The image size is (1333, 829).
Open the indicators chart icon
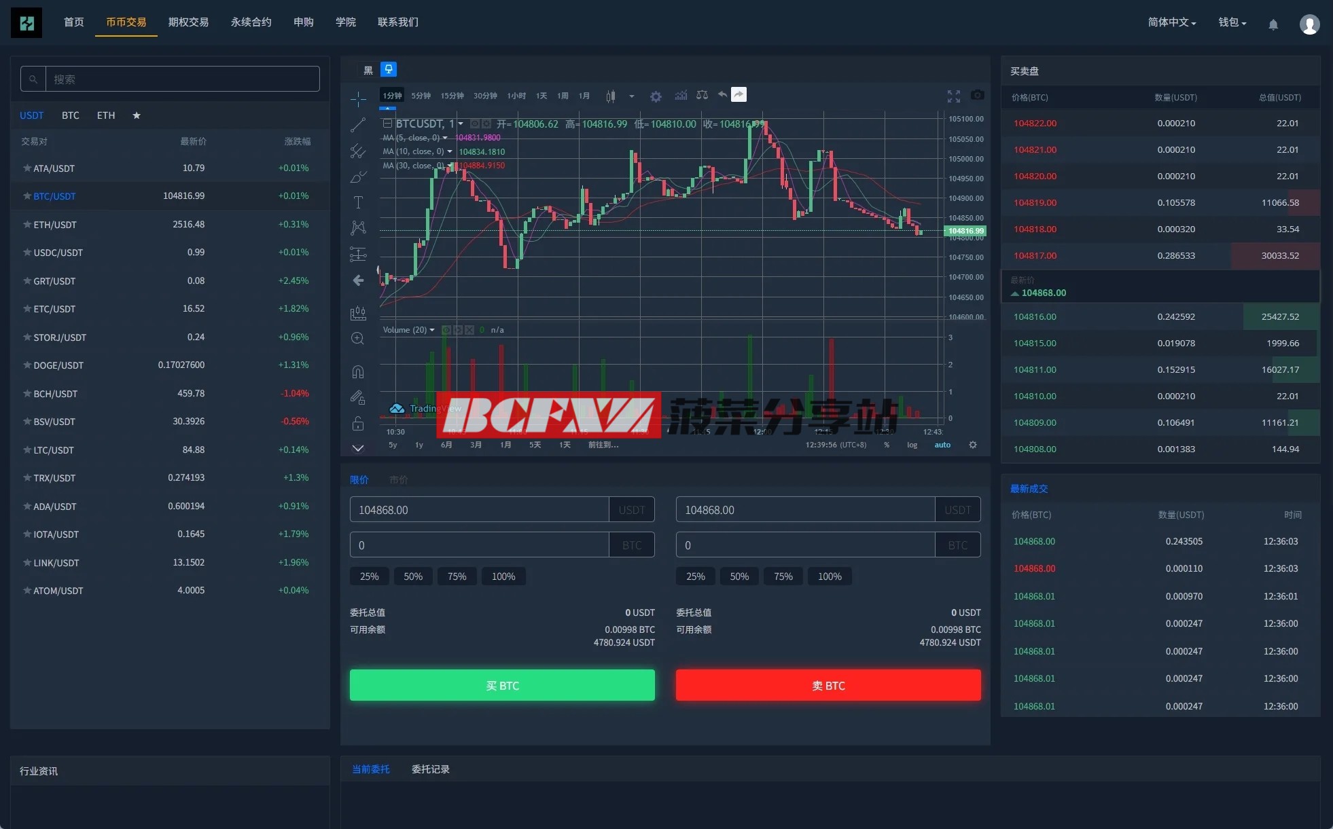pos(681,96)
